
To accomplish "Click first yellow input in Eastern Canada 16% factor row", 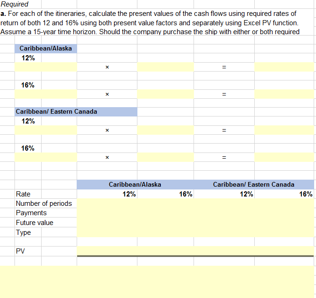I will (x=46, y=157).
